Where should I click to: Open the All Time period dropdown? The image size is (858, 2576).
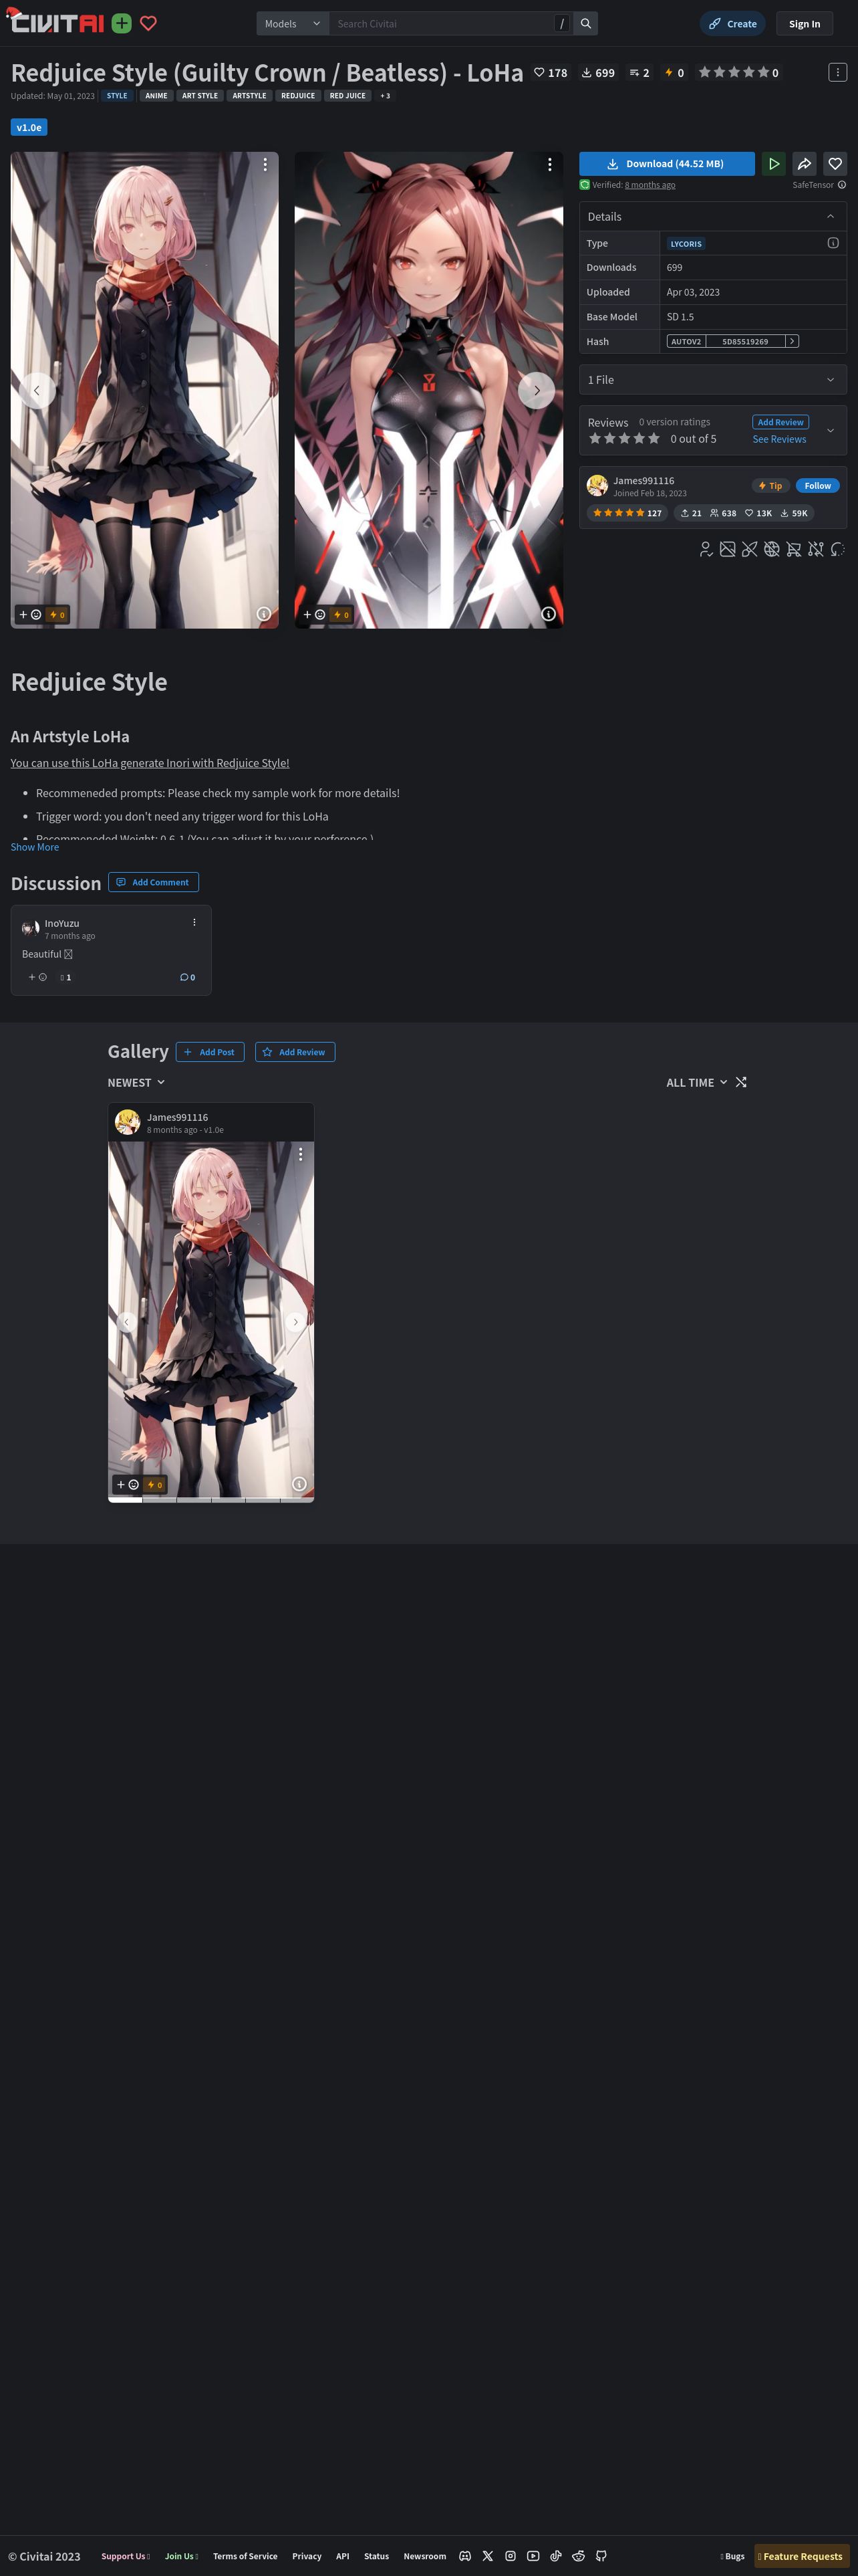pos(696,1082)
